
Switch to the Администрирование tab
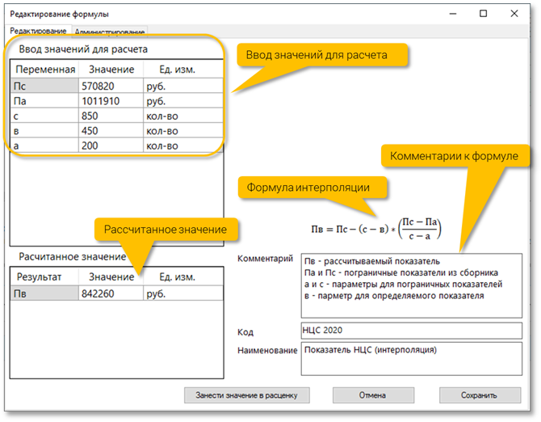click(110, 31)
